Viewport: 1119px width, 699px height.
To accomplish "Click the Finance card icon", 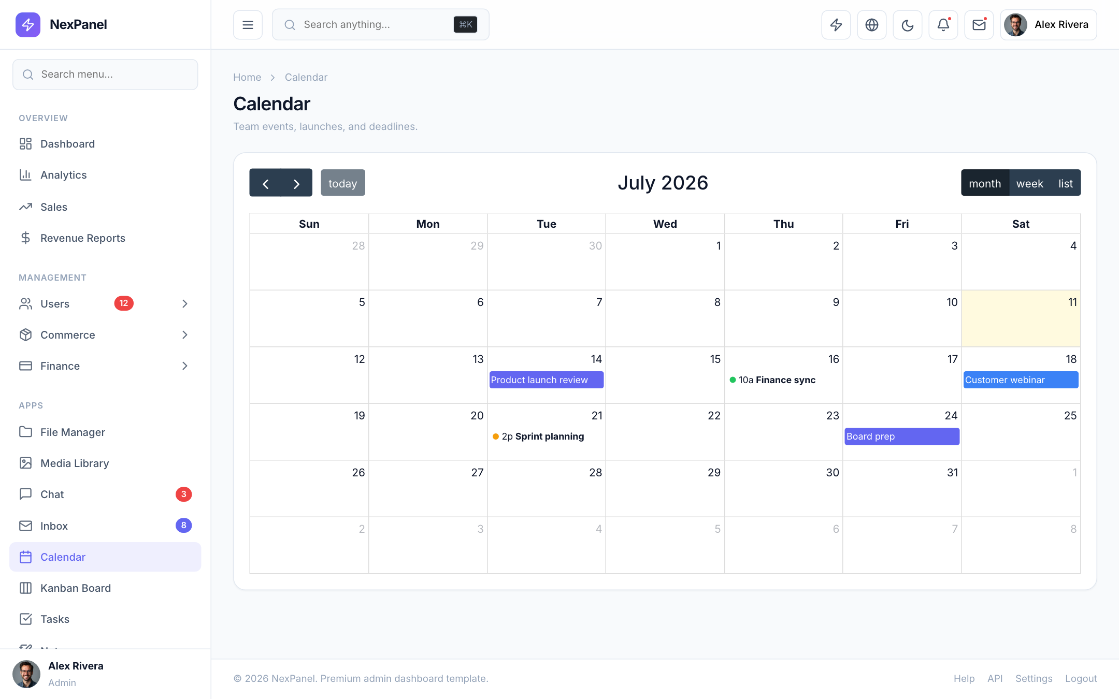I will click(25, 366).
